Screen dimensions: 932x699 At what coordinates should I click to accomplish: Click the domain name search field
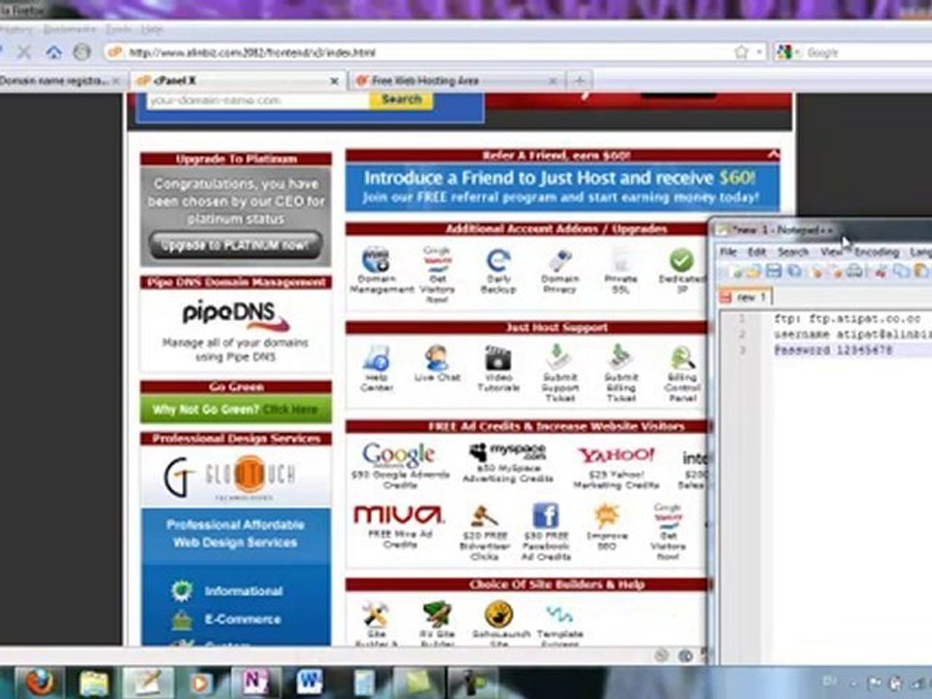[x=257, y=100]
